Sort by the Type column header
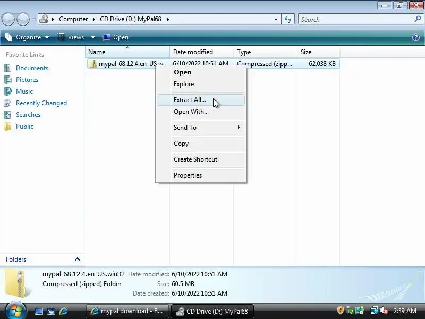 click(x=265, y=52)
